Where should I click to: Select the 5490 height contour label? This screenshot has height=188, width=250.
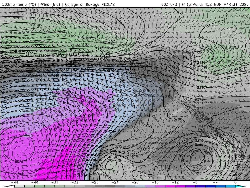click(x=61, y=78)
